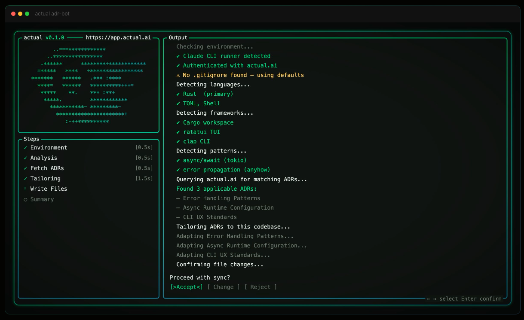Click the 'error propagation (anyhow)' text
524x320 pixels.
[227, 170]
